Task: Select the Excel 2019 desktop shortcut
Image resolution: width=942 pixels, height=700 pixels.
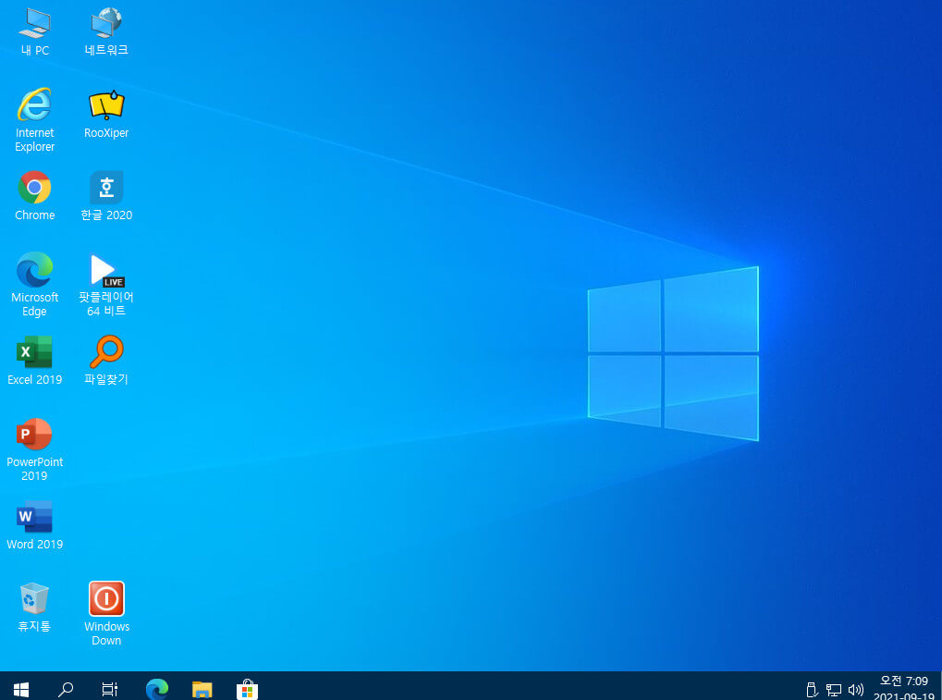Action: click(35, 361)
